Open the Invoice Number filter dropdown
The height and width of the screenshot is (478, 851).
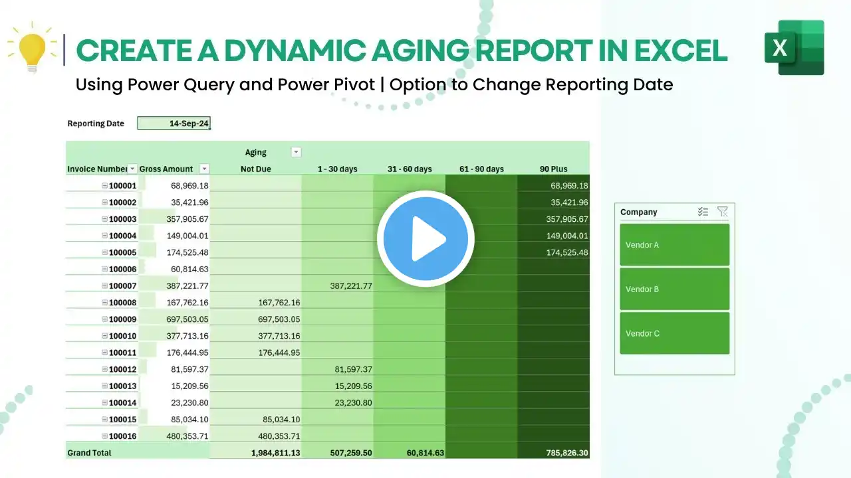click(x=133, y=169)
